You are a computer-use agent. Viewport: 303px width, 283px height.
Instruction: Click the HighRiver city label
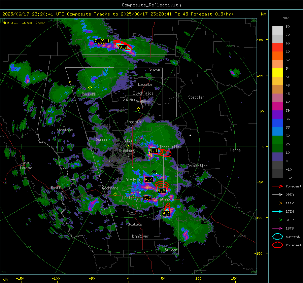pos(140,236)
